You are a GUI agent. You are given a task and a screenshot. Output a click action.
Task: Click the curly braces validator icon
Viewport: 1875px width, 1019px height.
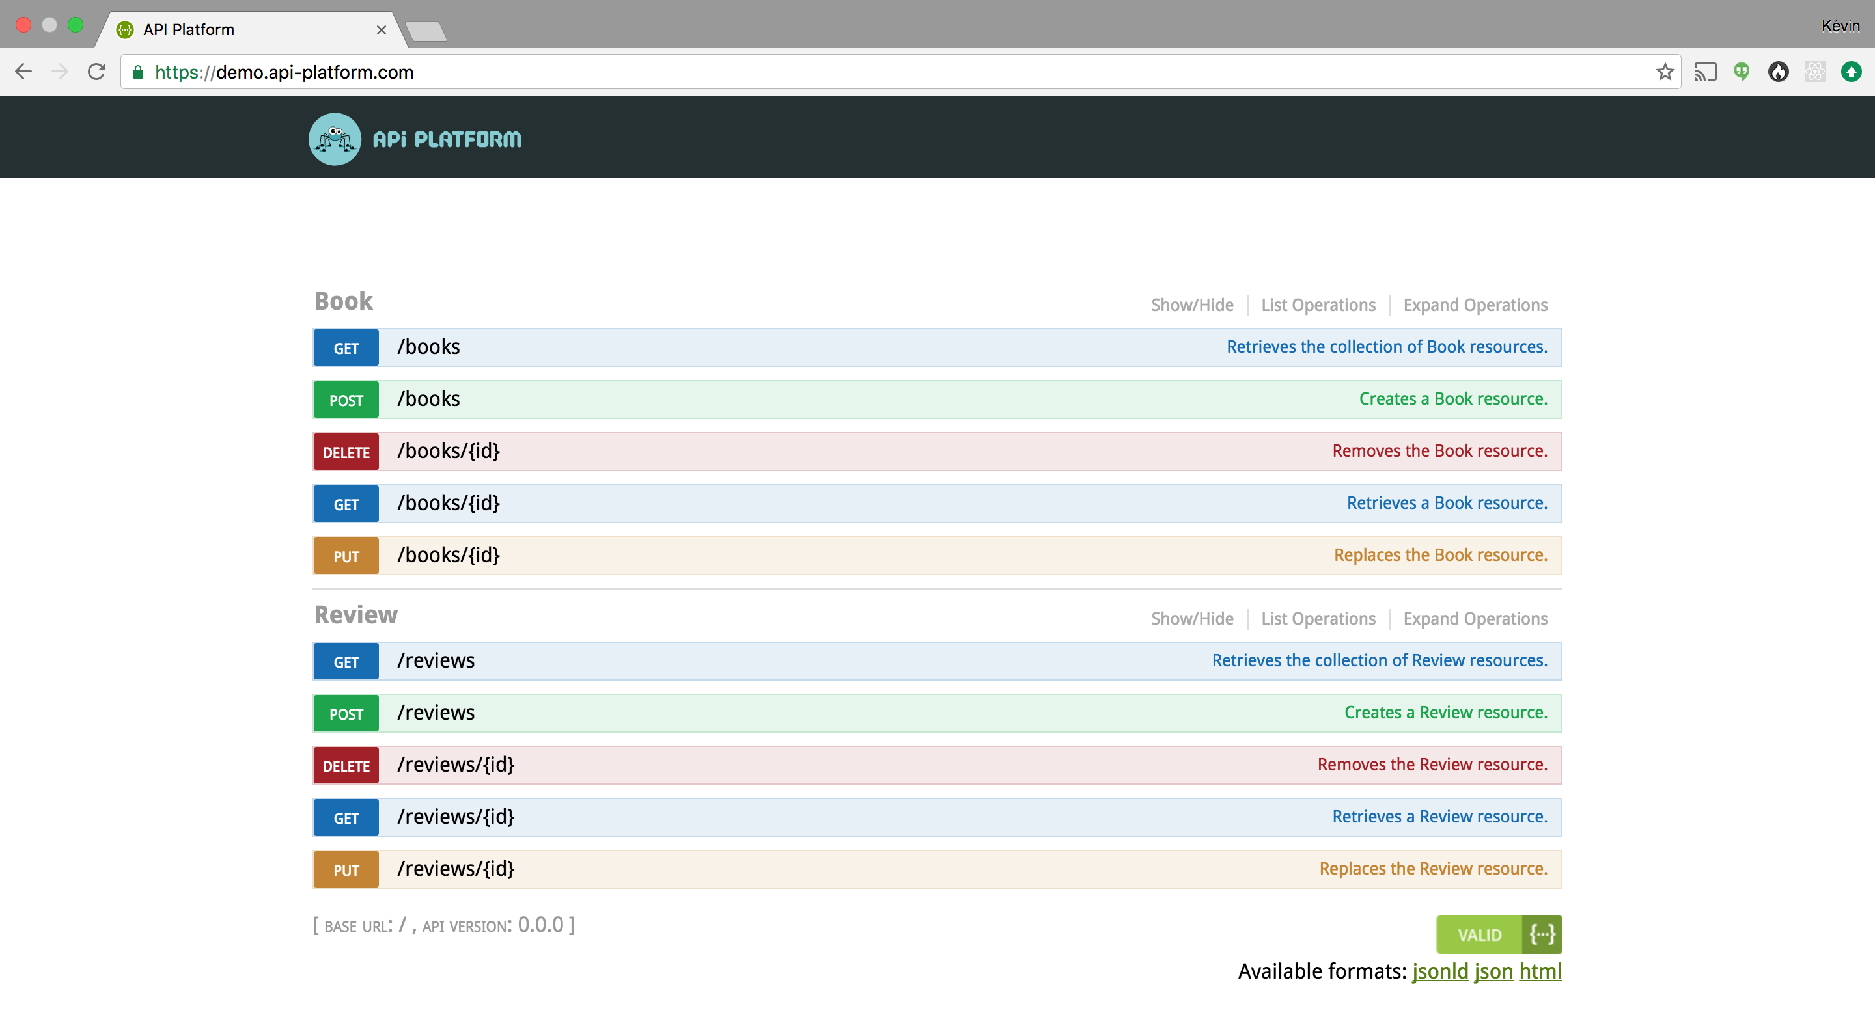(1542, 934)
